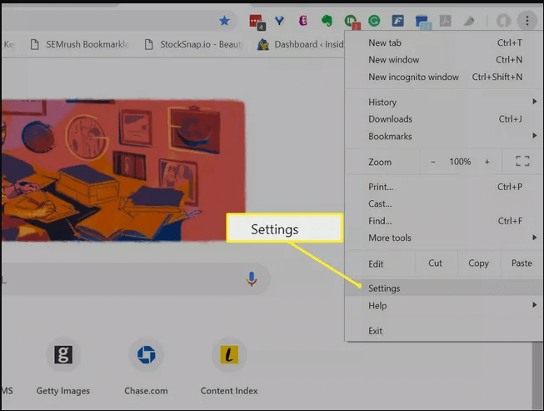Click the green extension with red badge

[352, 22]
